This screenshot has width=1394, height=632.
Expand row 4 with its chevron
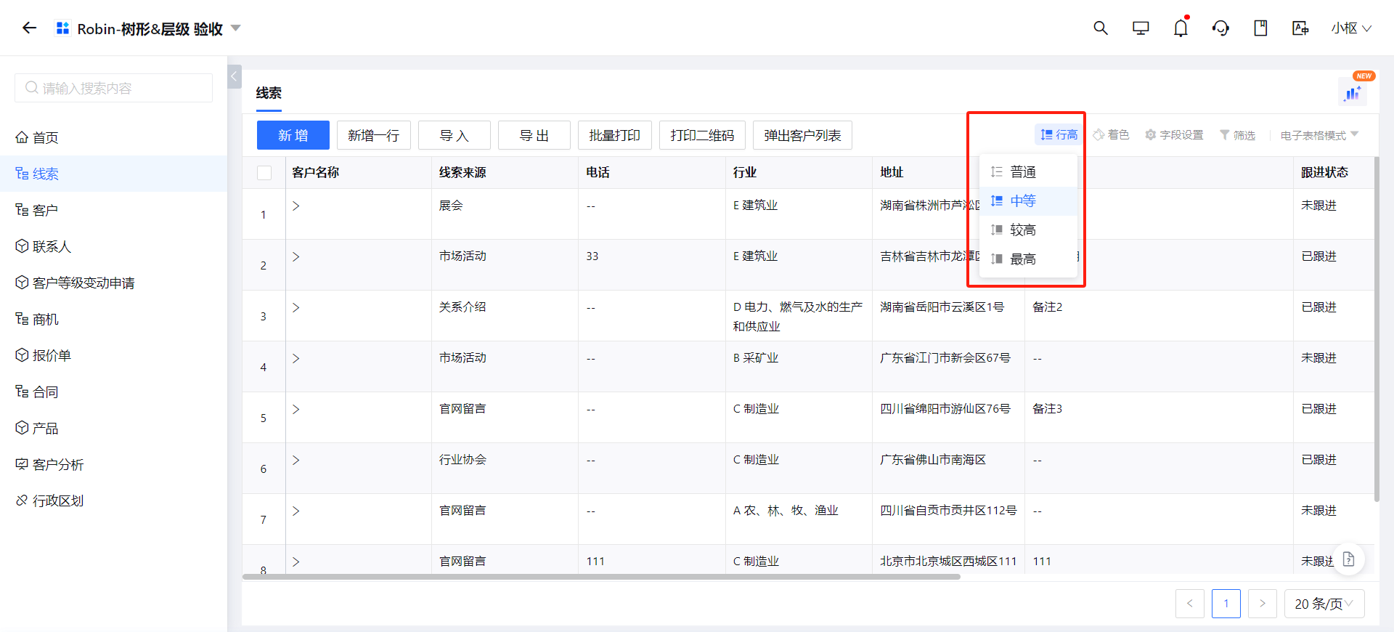tap(296, 359)
